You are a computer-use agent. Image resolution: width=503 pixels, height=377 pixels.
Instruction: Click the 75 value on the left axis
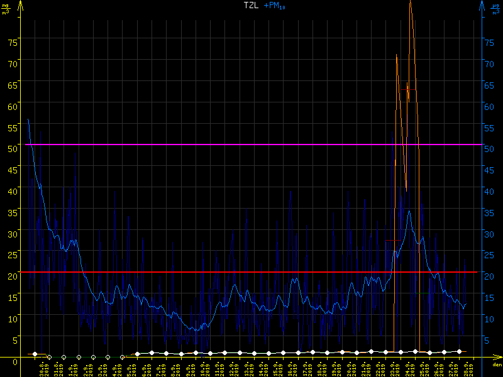click(12, 41)
